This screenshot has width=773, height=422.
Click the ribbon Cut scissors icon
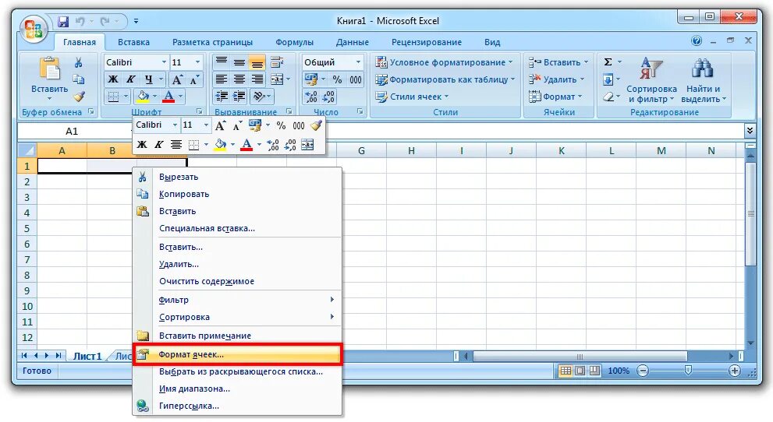tap(78, 63)
